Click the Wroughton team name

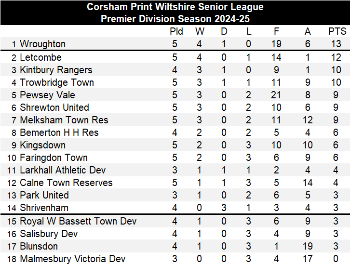[42, 44]
